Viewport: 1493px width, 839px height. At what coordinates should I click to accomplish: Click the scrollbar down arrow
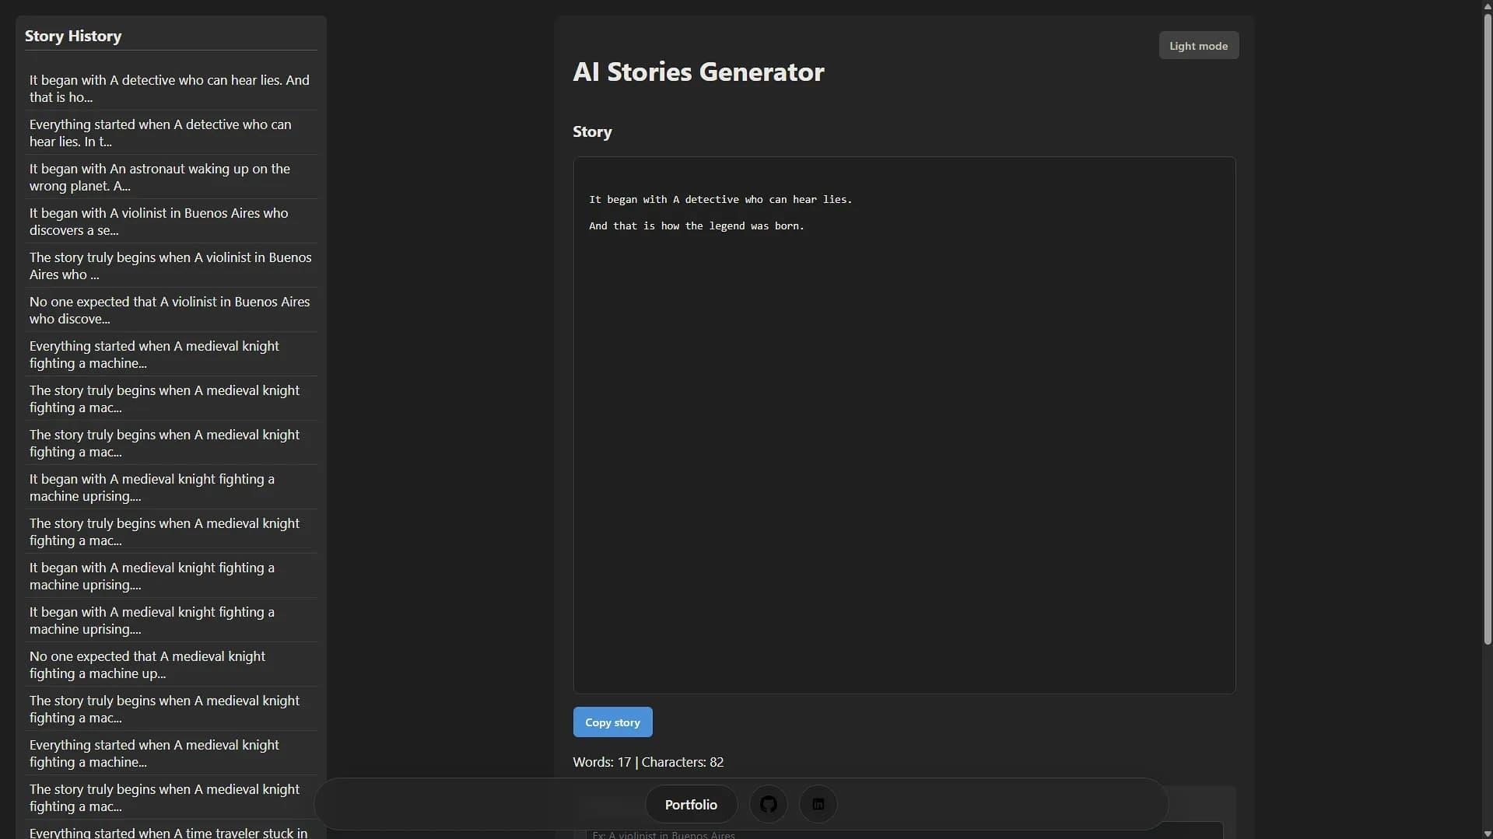click(1487, 834)
